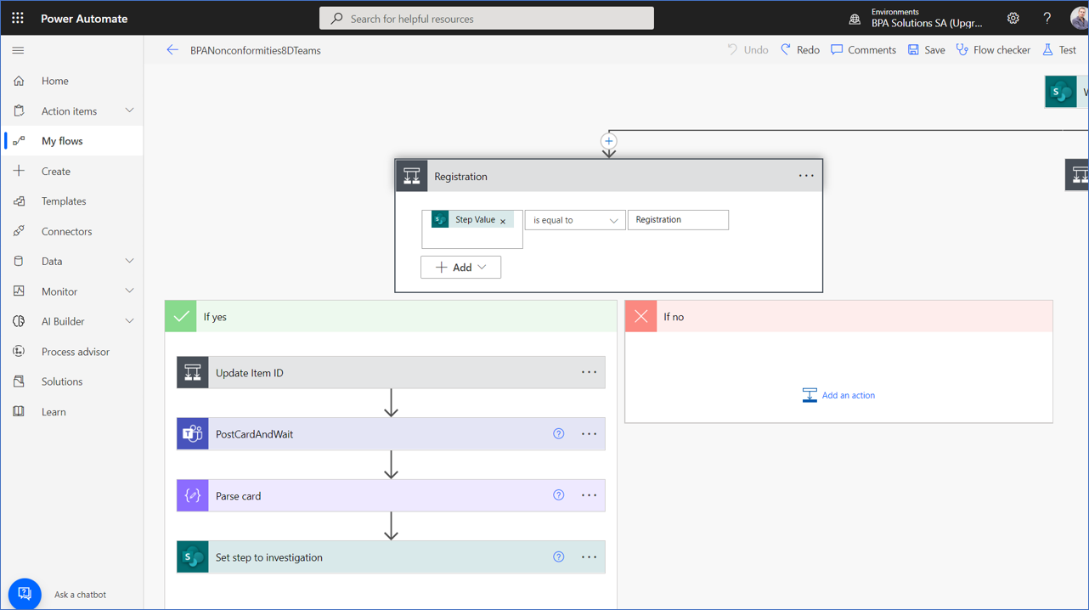Remove the Step Value token
Image resolution: width=1089 pixels, height=610 pixels.
click(x=503, y=221)
